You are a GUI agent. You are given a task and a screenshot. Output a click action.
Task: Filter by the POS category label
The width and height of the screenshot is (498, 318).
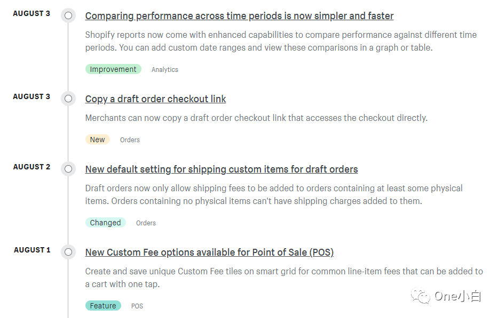point(137,306)
